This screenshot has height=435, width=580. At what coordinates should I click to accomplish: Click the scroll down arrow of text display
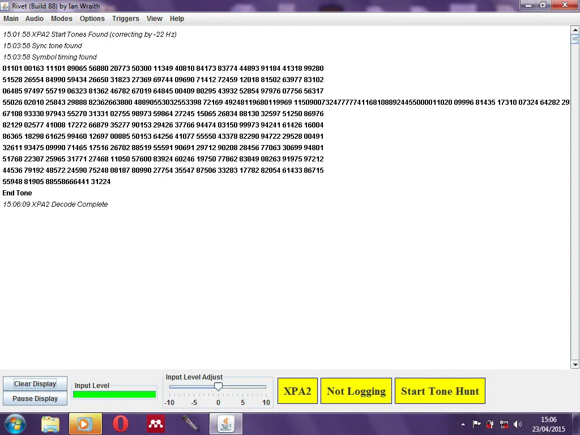pos(575,365)
